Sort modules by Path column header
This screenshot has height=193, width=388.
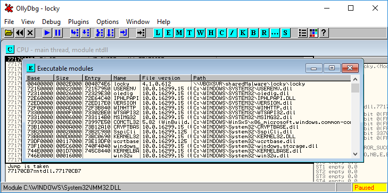[x=271, y=78]
